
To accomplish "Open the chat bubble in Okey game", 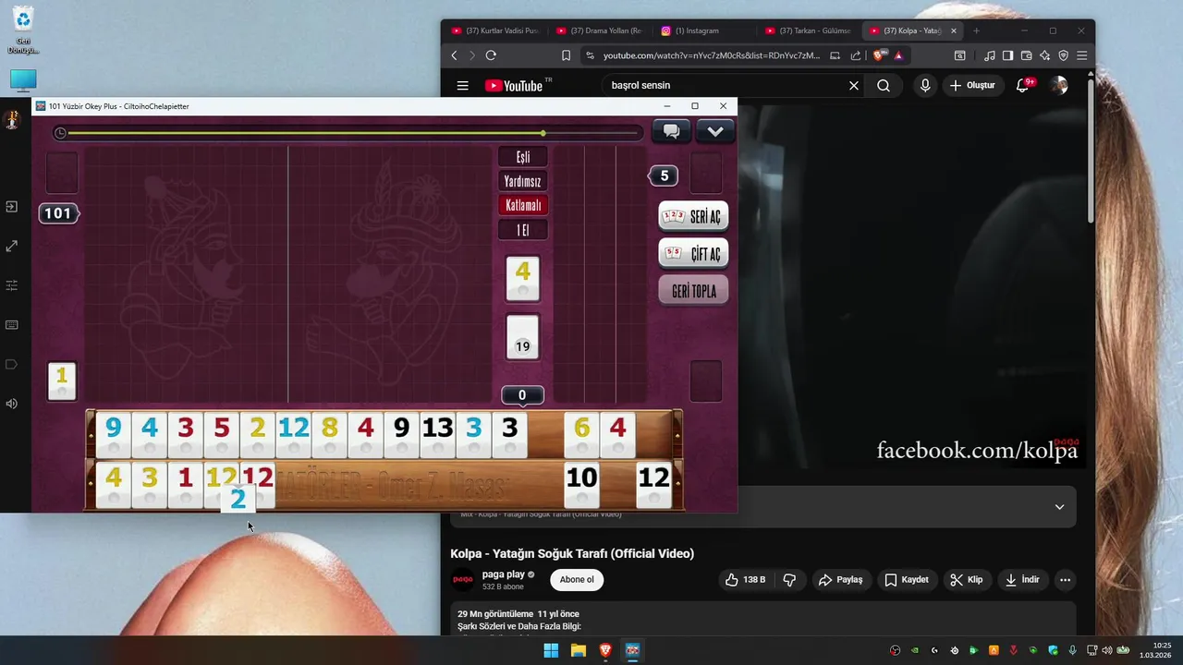I will tap(671, 131).
